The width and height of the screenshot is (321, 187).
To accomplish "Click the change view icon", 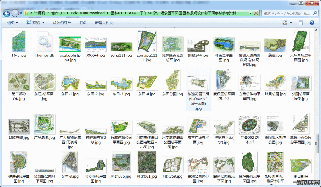I will coord(285,23).
